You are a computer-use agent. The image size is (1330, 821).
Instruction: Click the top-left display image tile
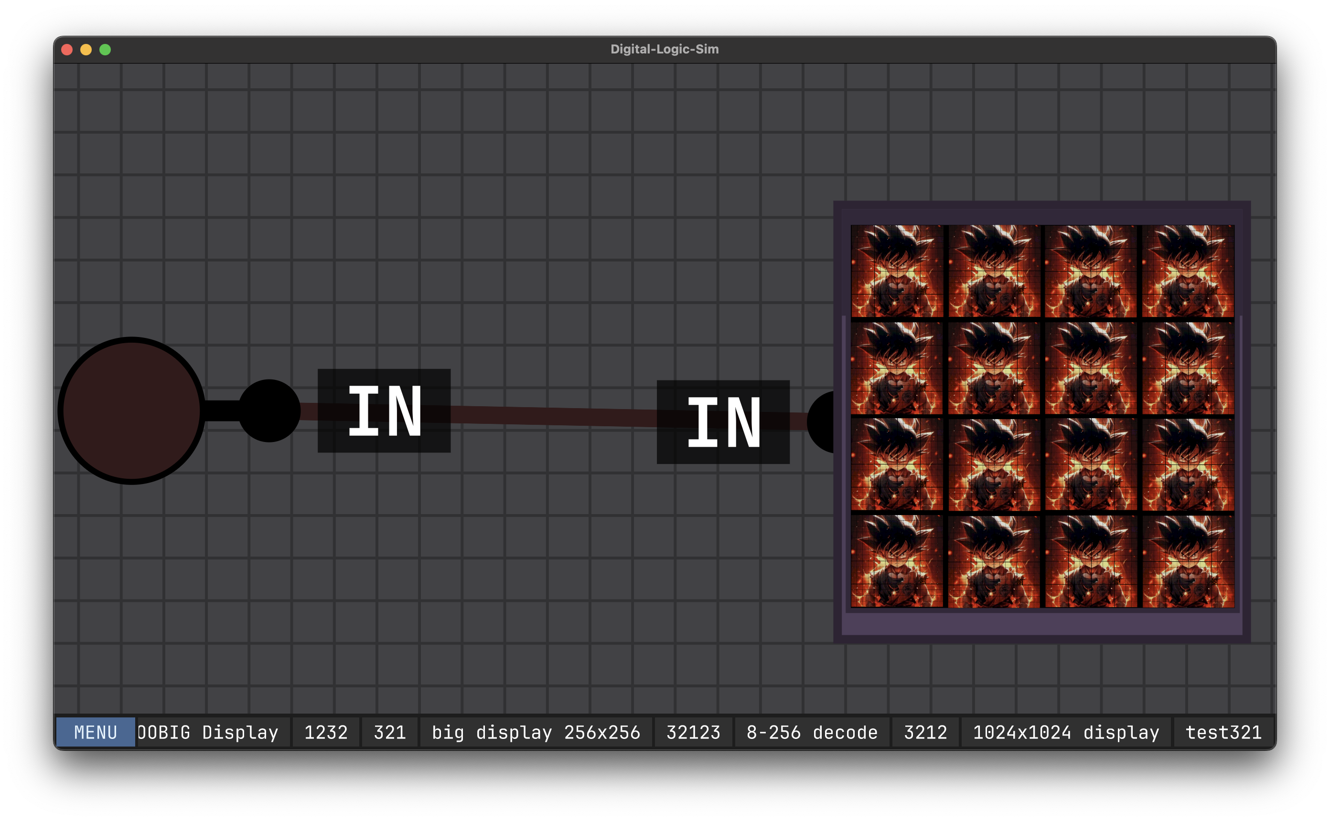897,271
